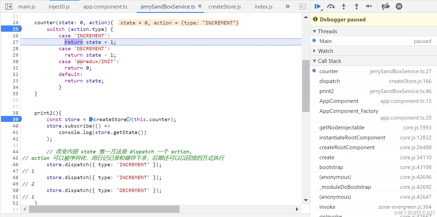The image size is (437, 217).
Task: Deactivate breakpoints
Action: pyautogui.click(x=386, y=6)
